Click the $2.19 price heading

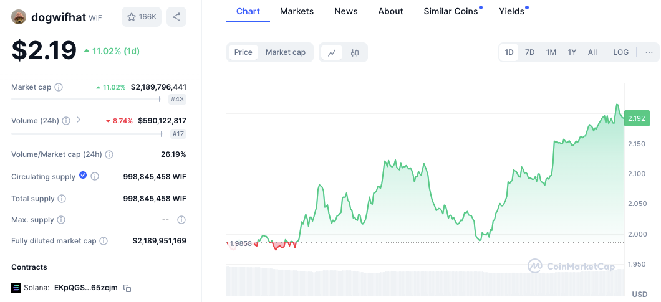pyautogui.click(x=44, y=51)
